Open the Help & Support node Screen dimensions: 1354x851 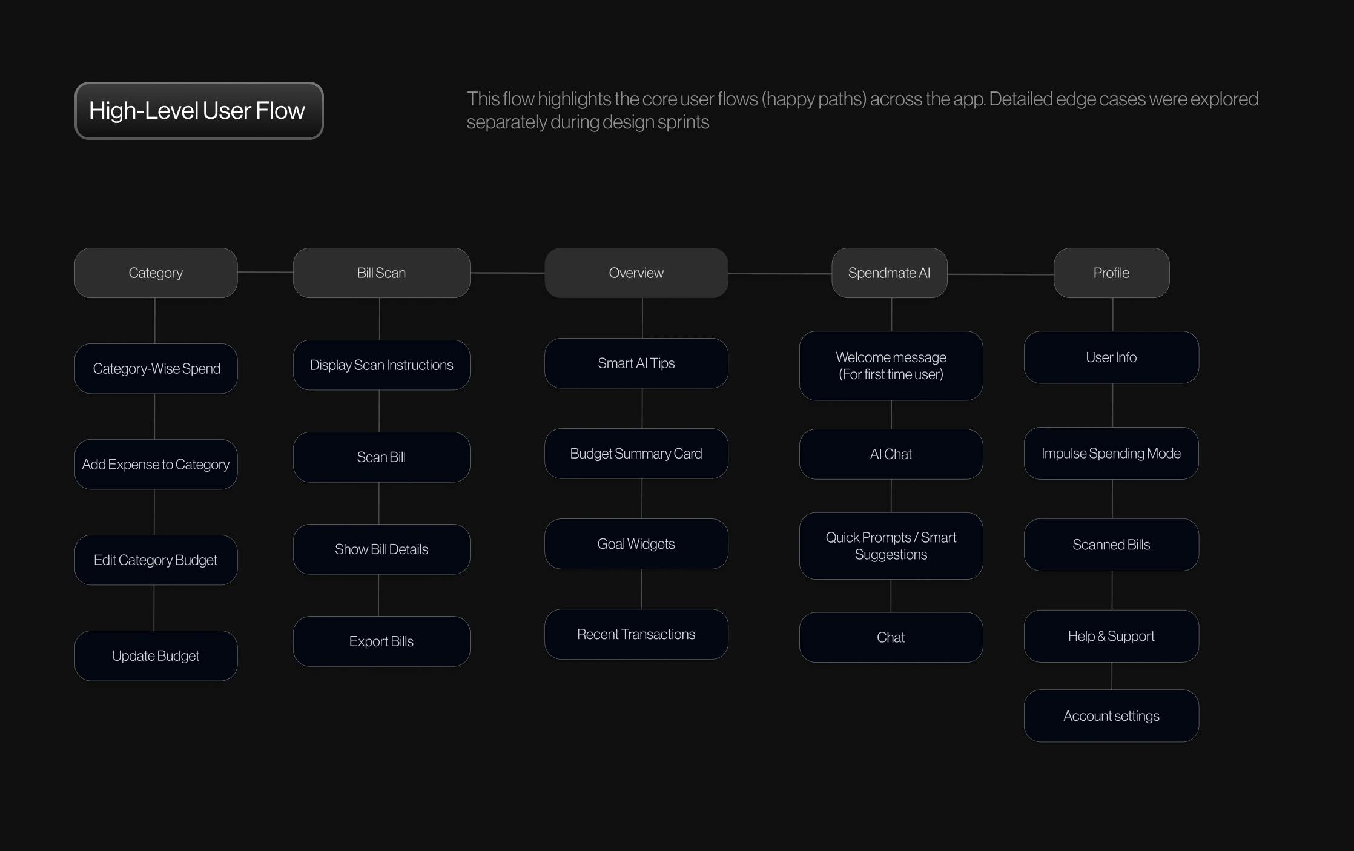(1111, 637)
